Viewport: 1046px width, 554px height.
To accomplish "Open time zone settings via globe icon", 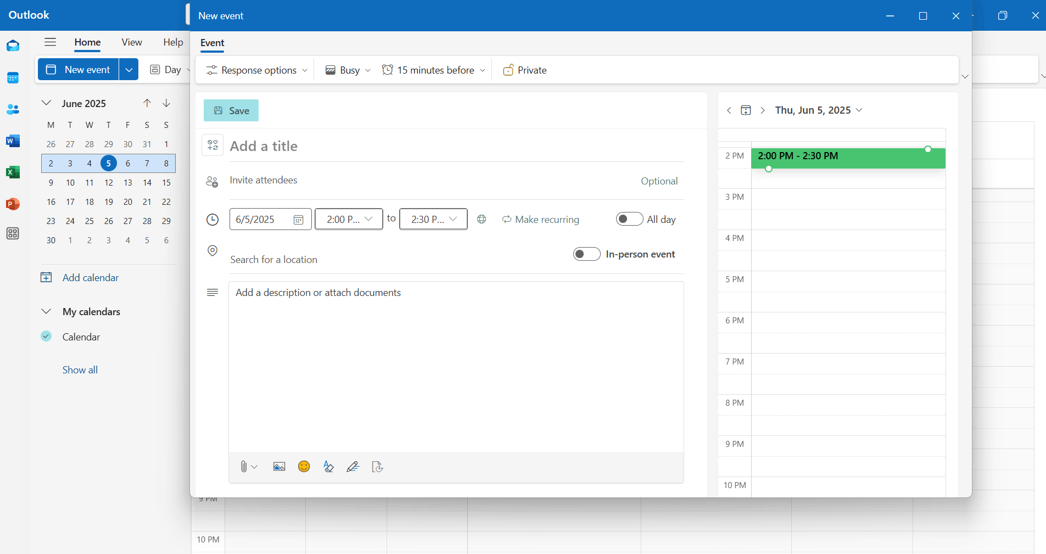I will coord(482,219).
